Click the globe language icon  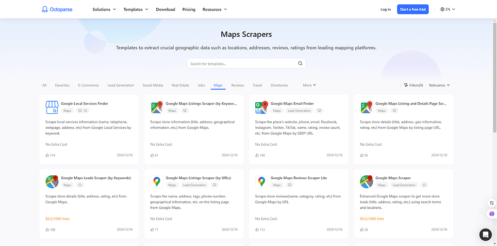(442, 9)
